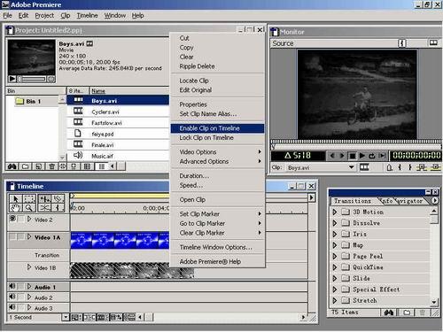Expand the Dissolve transitions folder
This screenshot has height=332, width=443.
click(x=335, y=223)
